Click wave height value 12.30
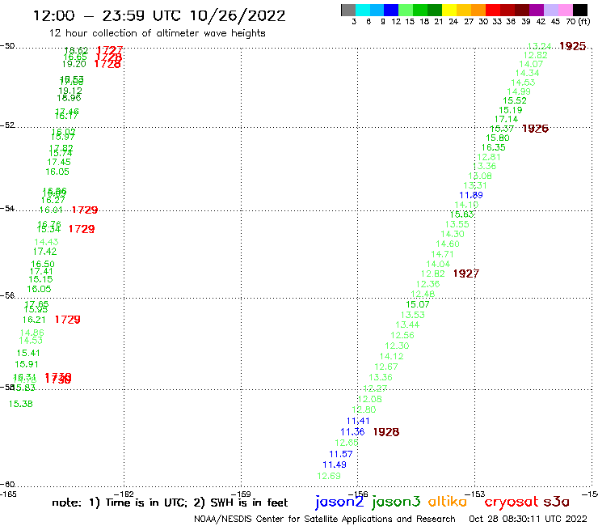598x526 pixels. [x=397, y=346]
